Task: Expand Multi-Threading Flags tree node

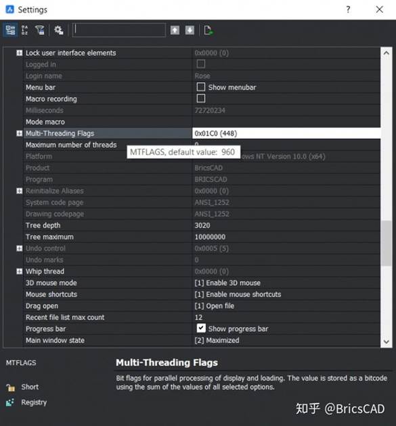Action: [x=19, y=133]
